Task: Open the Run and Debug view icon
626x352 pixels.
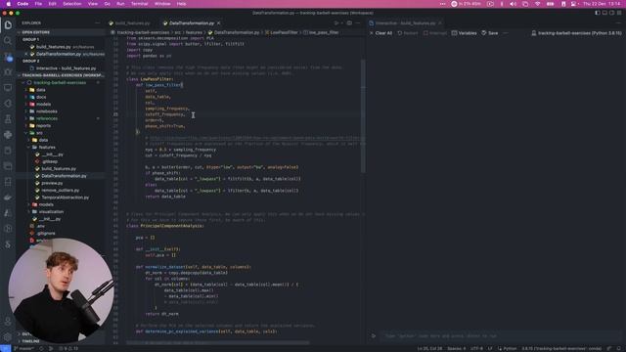Action: [x=8, y=71]
